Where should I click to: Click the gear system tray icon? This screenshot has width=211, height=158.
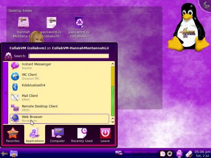click(170, 154)
